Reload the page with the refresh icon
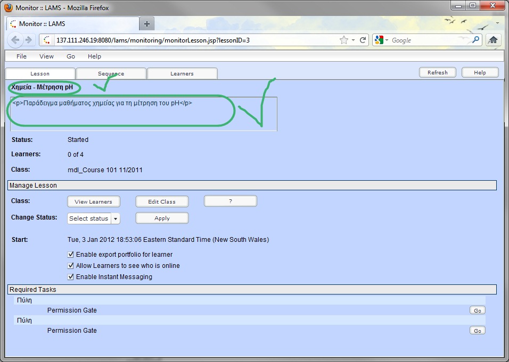509x362 pixels. [x=363, y=40]
